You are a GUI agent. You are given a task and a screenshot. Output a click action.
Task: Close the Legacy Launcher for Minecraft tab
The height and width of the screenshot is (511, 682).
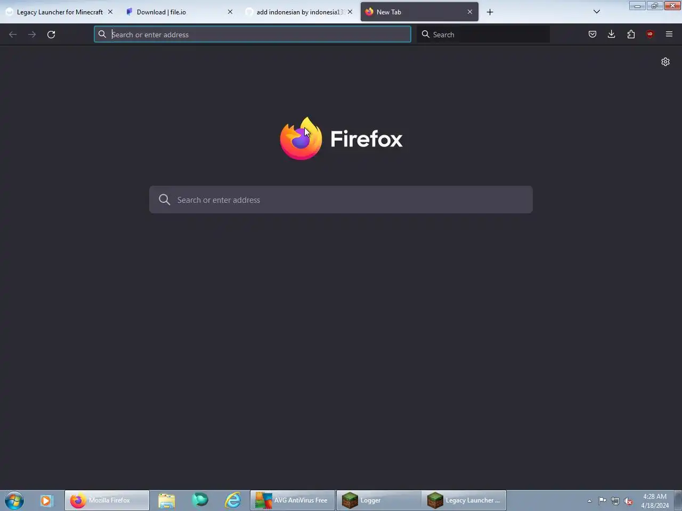(110, 12)
